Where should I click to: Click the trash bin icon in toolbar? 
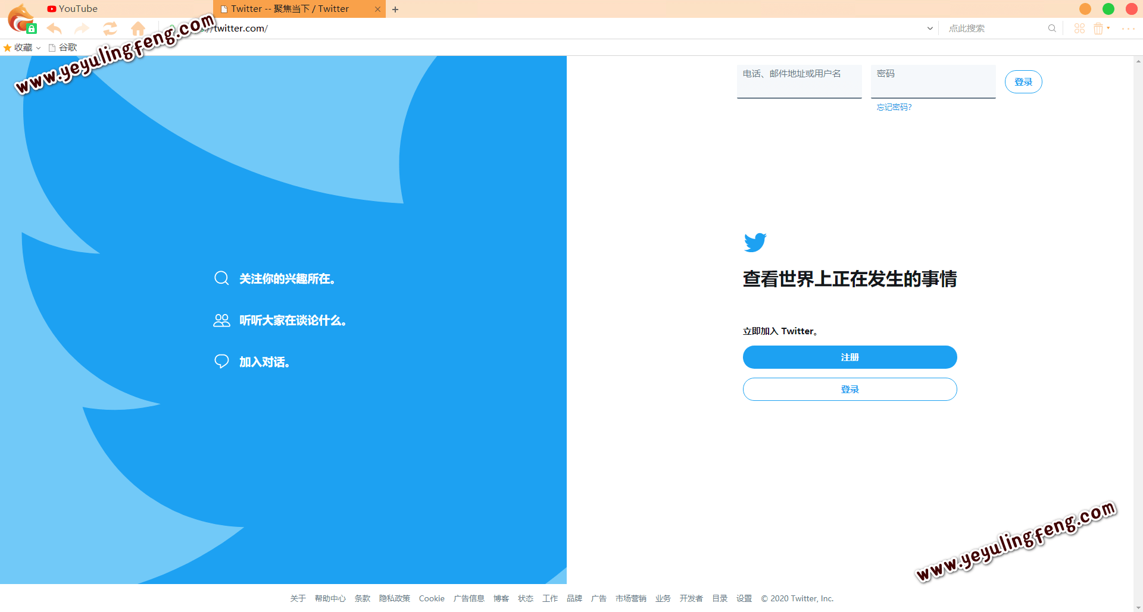tap(1098, 28)
